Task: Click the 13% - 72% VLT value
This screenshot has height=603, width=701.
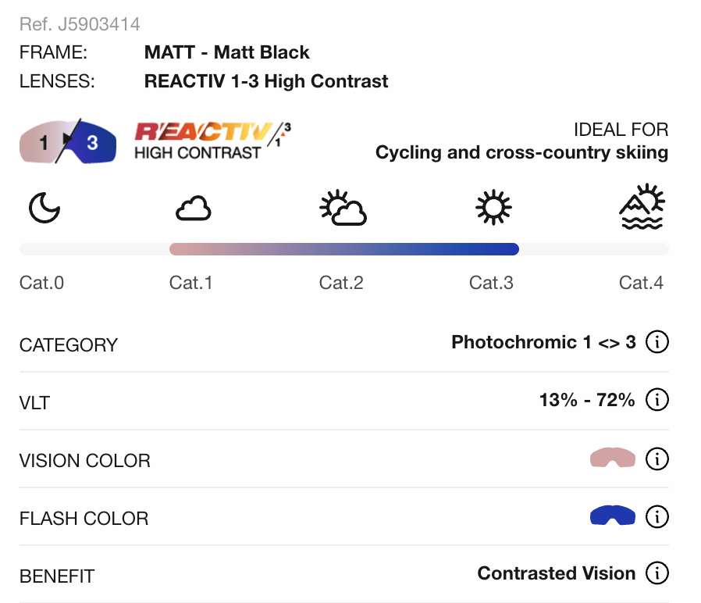Action: [586, 401]
